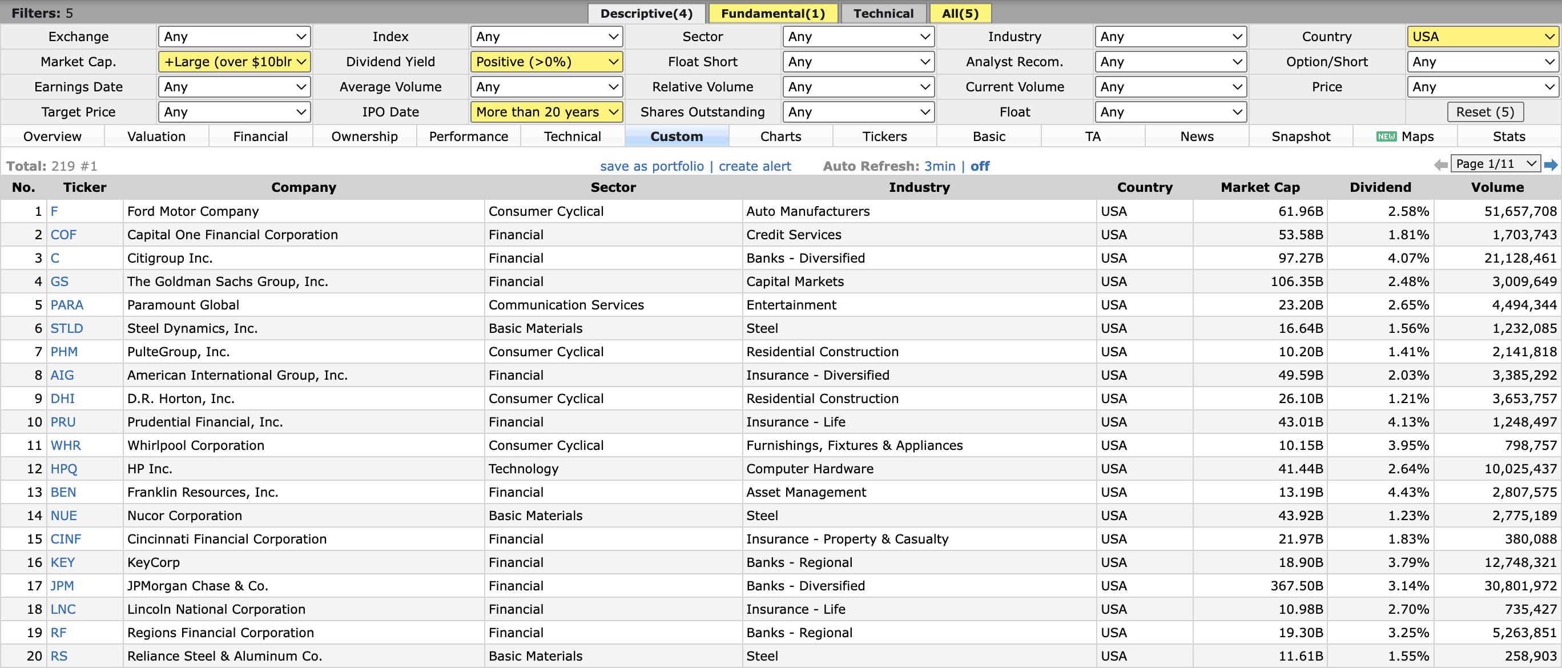1562x668 pixels.
Task: Select Nucor Corporation company cell
Action: tap(304, 515)
